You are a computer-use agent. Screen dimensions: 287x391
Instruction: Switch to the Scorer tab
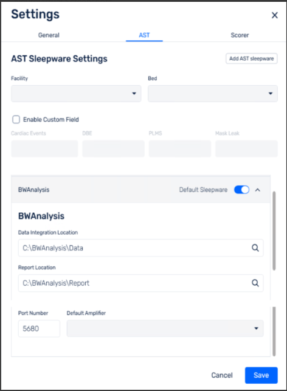[x=240, y=35]
